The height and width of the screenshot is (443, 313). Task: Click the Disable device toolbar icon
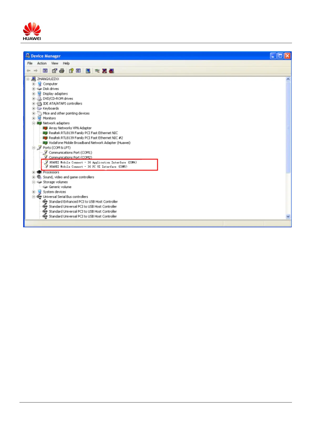111,71
